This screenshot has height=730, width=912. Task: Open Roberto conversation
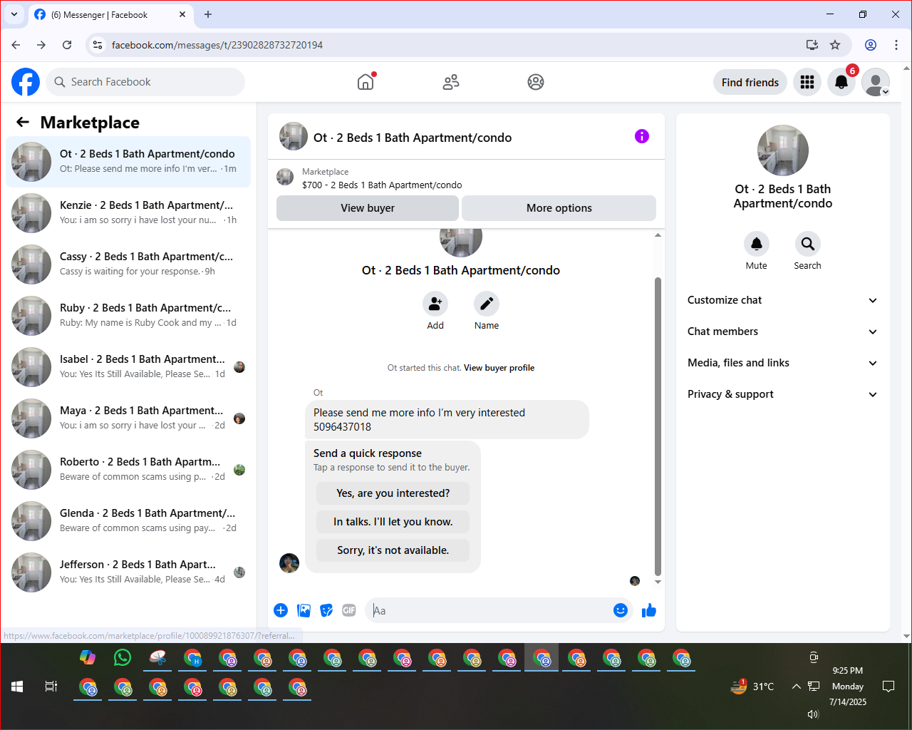coord(128,470)
